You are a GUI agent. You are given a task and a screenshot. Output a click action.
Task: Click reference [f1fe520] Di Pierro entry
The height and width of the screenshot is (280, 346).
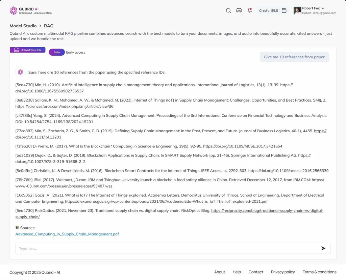[149, 146]
